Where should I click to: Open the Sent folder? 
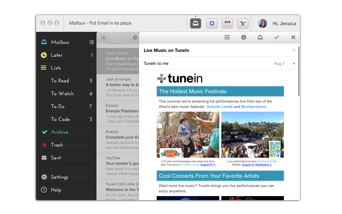[x=67, y=158]
